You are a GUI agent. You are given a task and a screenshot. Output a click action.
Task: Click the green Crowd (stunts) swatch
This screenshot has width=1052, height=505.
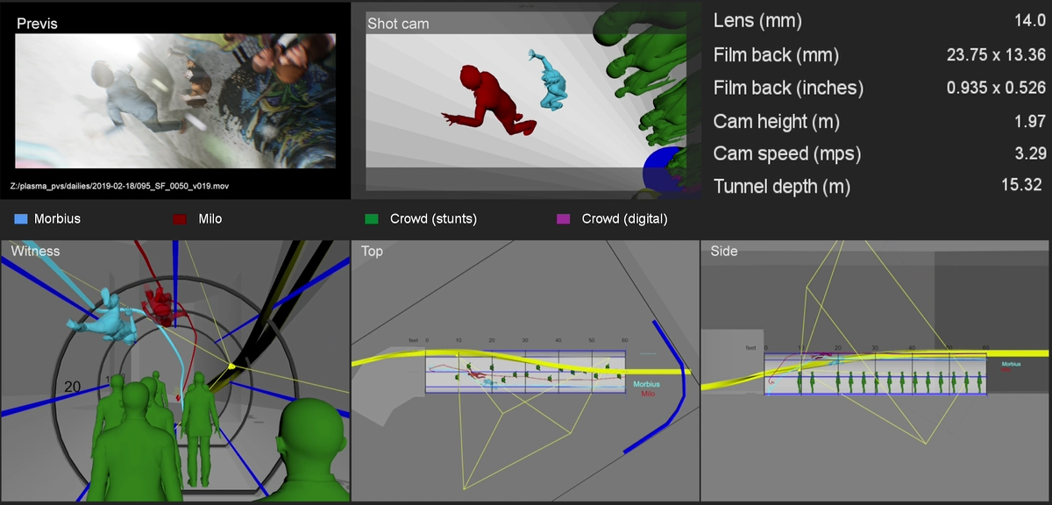(x=372, y=219)
